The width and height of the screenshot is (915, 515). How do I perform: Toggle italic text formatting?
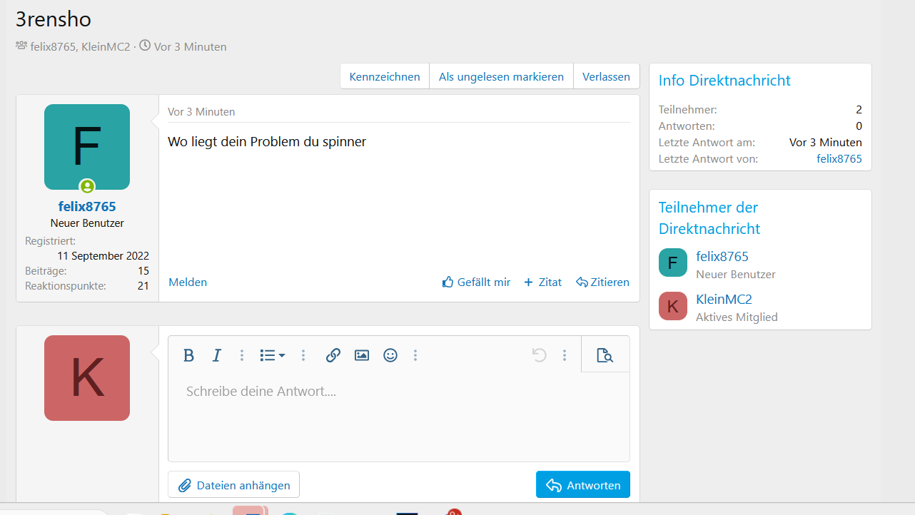[217, 355]
